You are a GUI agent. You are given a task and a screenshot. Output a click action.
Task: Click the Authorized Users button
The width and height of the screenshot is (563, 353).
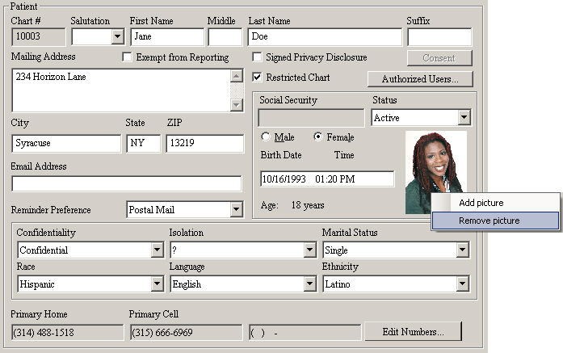click(420, 79)
